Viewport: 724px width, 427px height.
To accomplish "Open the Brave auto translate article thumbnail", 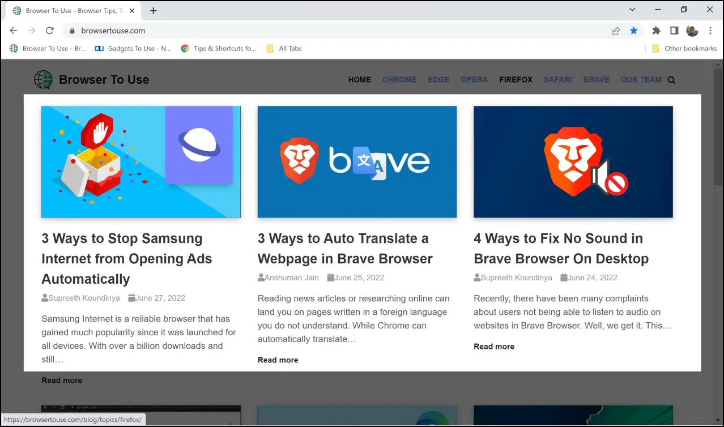I will pyautogui.click(x=357, y=162).
